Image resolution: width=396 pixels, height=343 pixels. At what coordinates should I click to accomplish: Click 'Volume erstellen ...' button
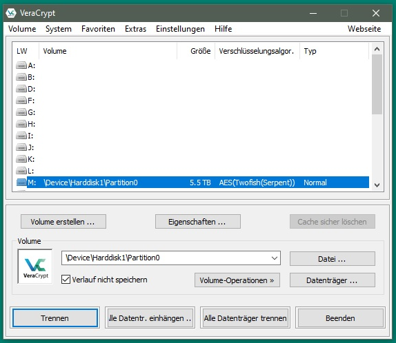(63, 222)
